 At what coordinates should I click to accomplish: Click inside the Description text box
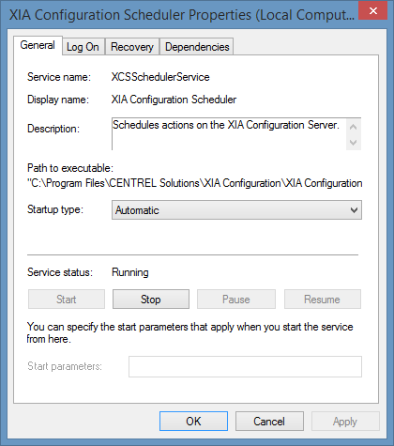coord(229,134)
